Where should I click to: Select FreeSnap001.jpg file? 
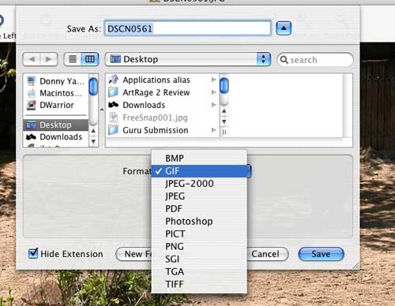tap(163, 118)
